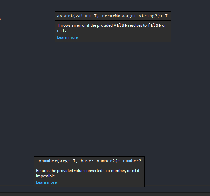
Task: Click the tonumber description starting Returns the provided
Action: [x=88, y=173]
